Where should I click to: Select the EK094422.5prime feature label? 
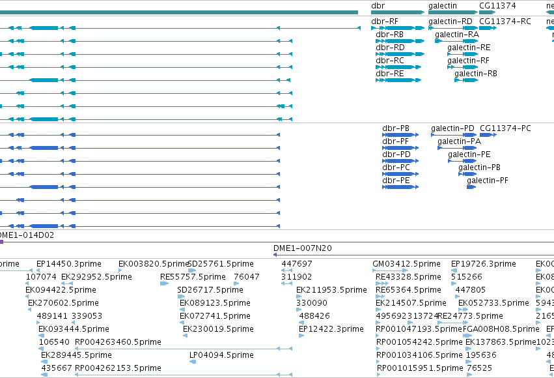(61, 290)
